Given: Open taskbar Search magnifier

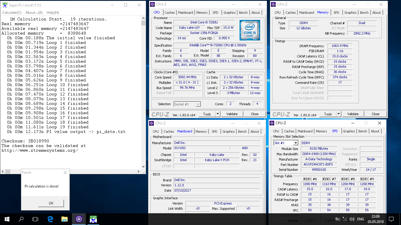Looking at the screenshot, I should 21,219.
